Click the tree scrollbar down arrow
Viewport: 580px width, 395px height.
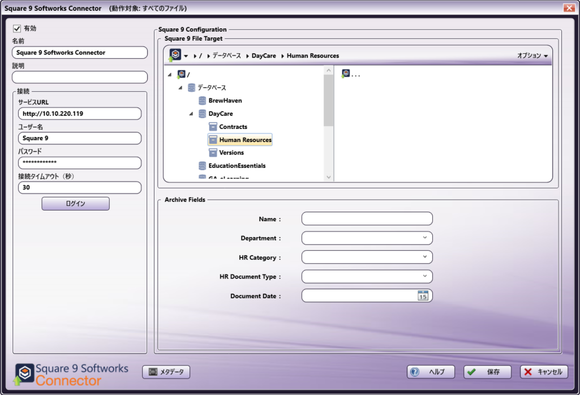click(328, 177)
